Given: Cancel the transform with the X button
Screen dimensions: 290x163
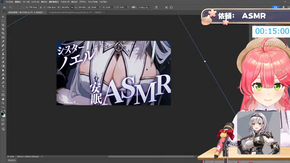Looking at the screenshot, I should coord(166,7).
